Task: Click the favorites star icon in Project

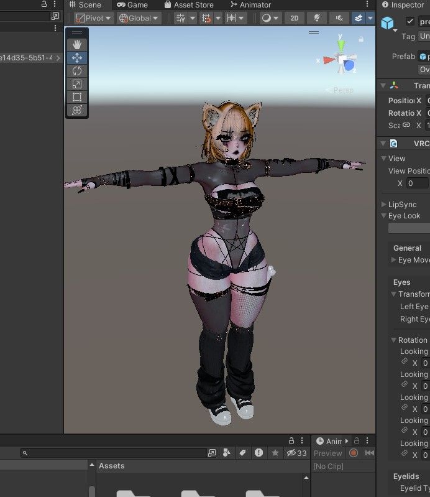Action: tap(275, 453)
